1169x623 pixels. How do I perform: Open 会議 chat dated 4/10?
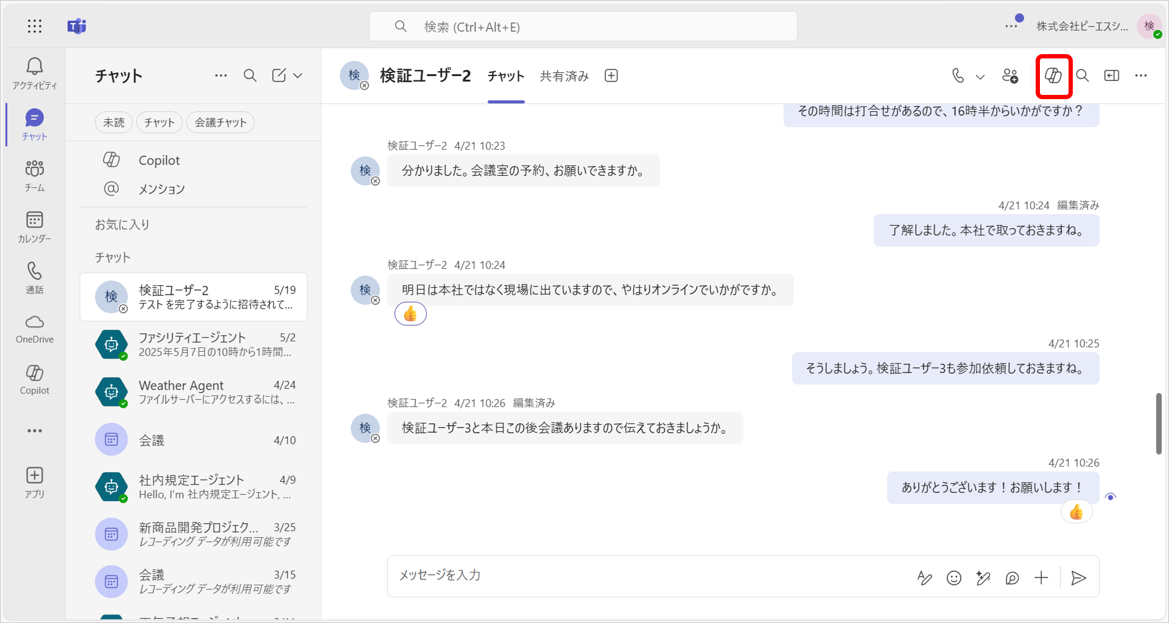click(x=194, y=439)
